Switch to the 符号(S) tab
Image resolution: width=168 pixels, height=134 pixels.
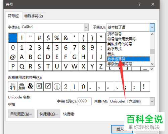pos(14,16)
